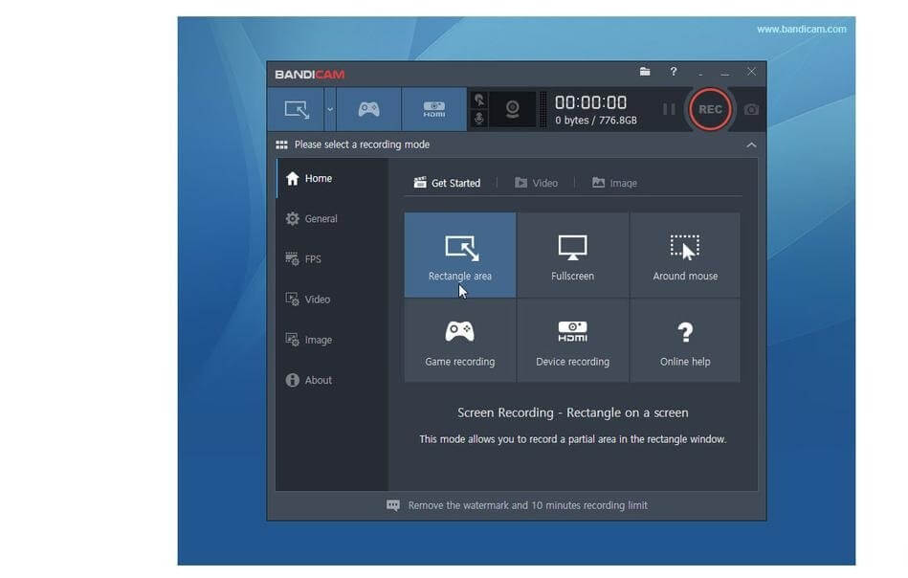
Task: Open the output folder icon in title bar
Action: [x=645, y=71]
